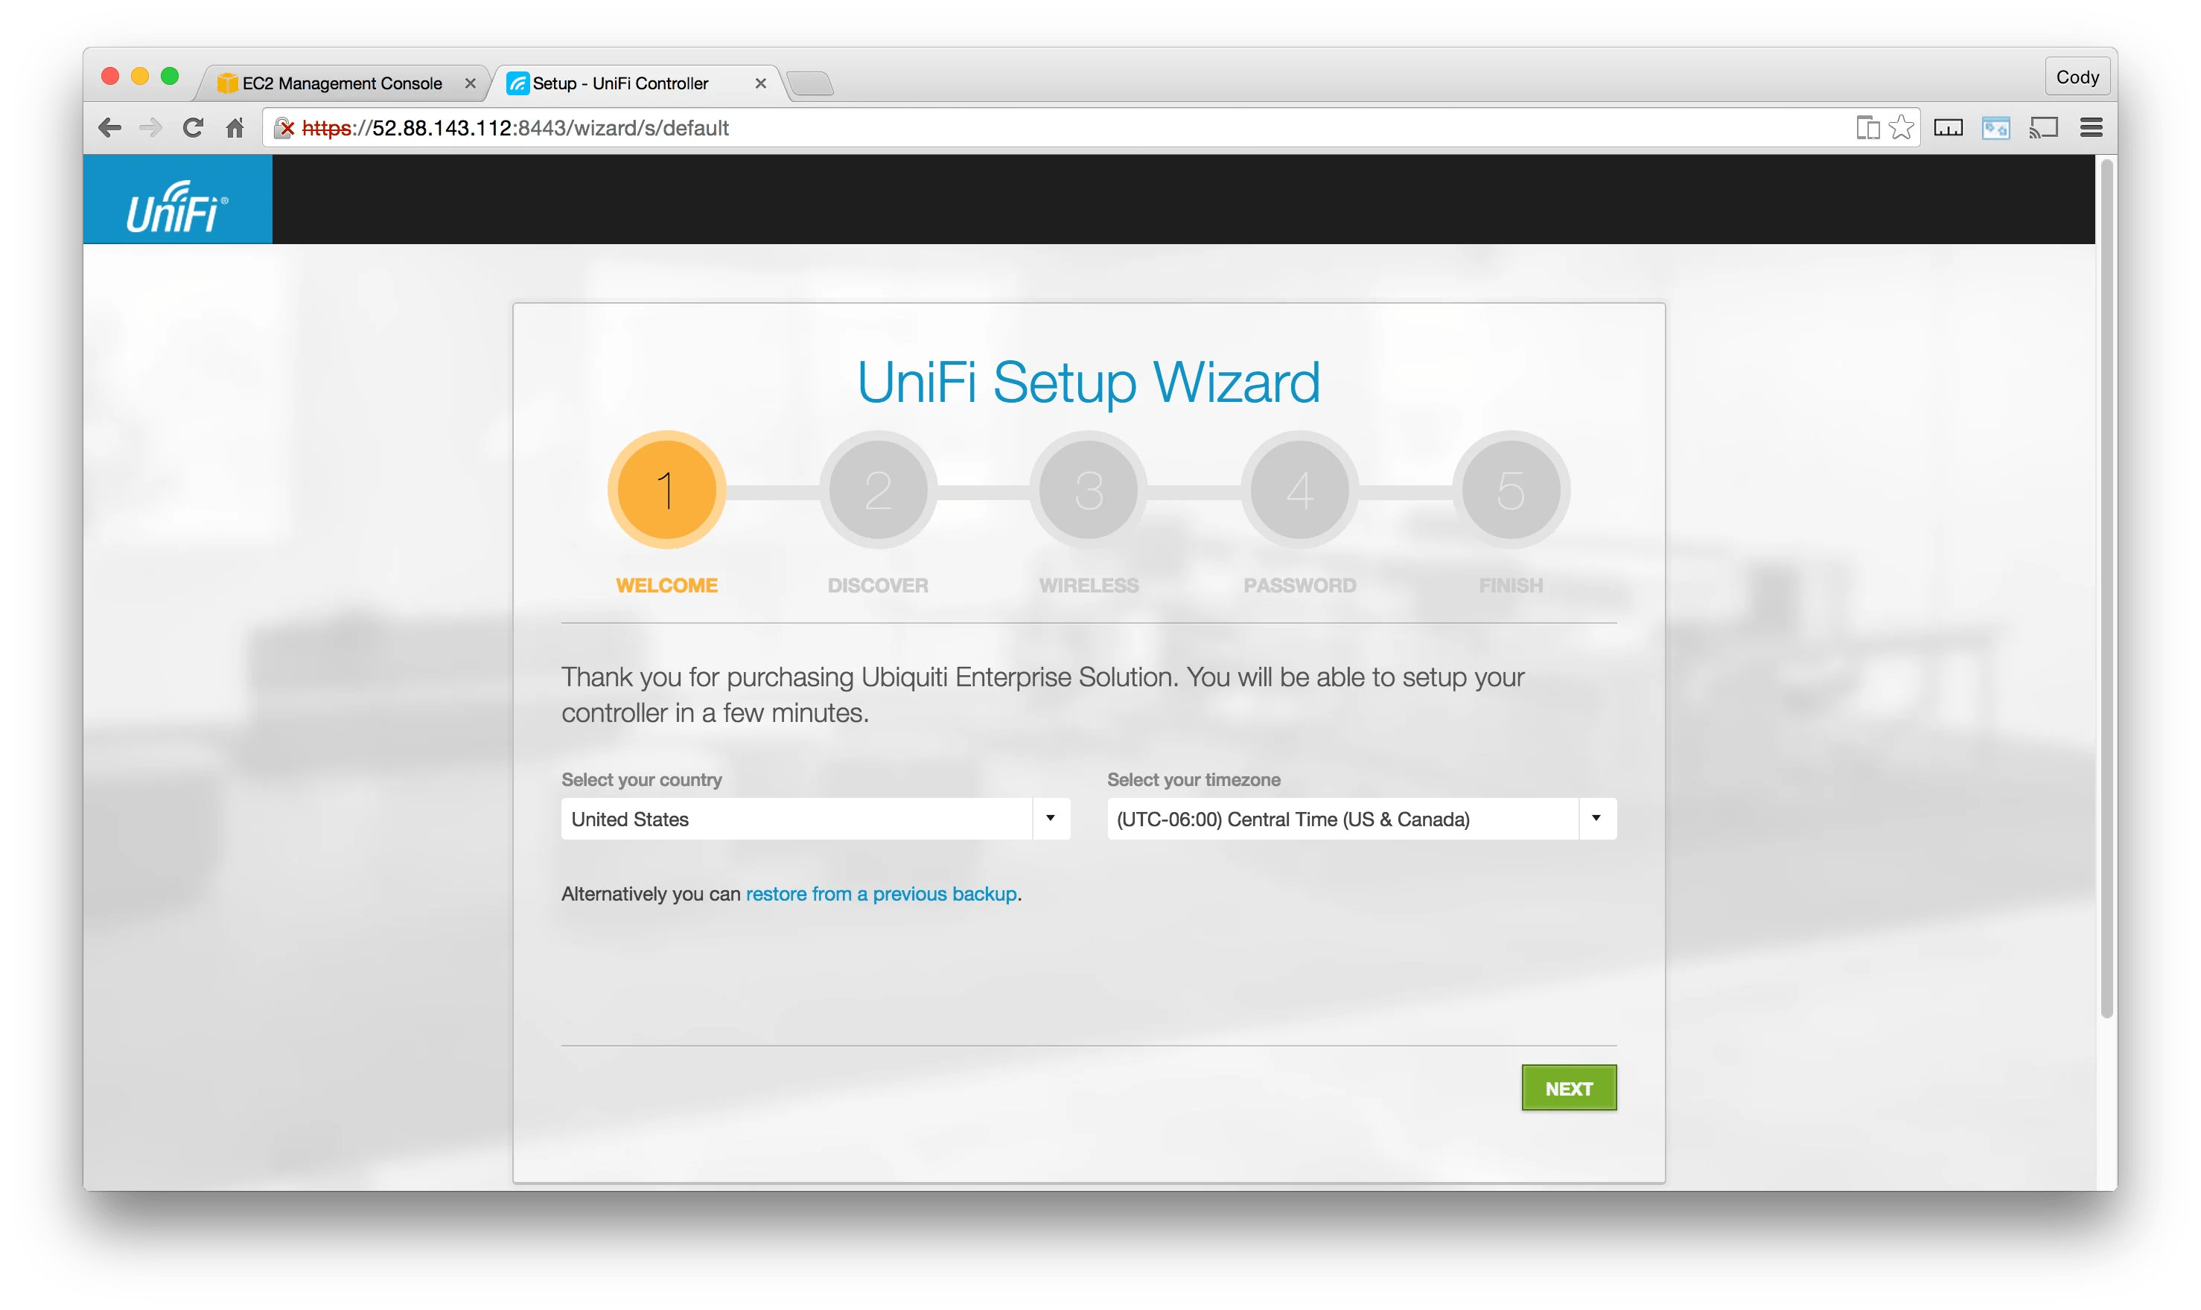Click insecure certificate warning icon in address bar
This screenshot has height=1310, width=2201.
pos(284,128)
